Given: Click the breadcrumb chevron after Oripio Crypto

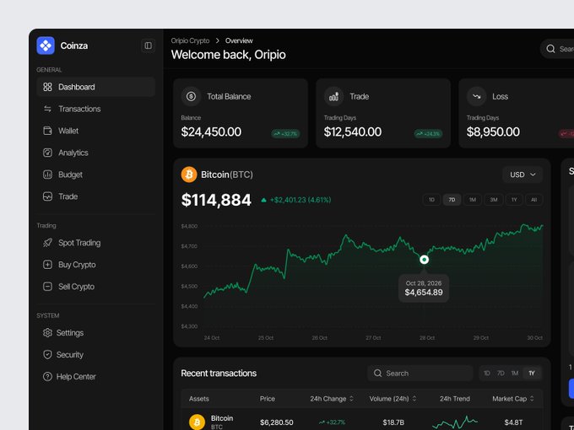Looking at the screenshot, I should tap(218, 40).
